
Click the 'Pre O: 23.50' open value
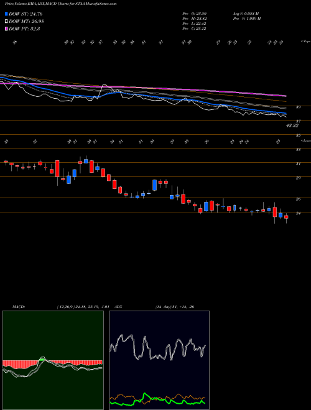click(195, 14)
